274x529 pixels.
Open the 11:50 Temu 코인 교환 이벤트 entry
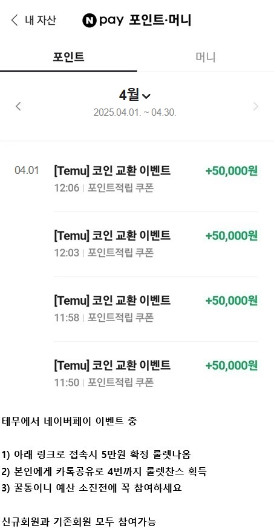coord(156,373)
